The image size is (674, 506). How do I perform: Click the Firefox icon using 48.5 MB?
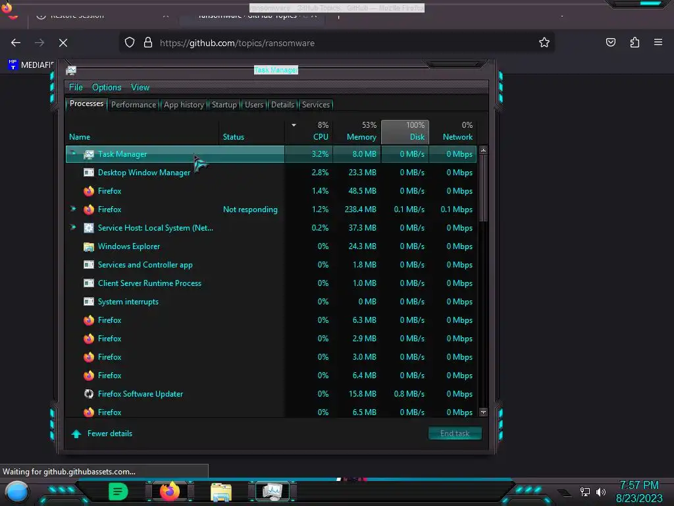tap(89, 191)
